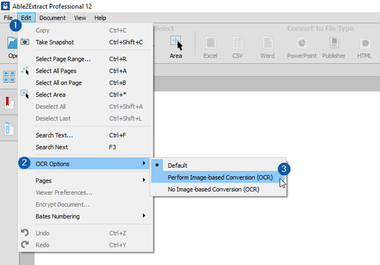Open the Help menu
This screenshot has width=380, height=265.
click(100, 18)
